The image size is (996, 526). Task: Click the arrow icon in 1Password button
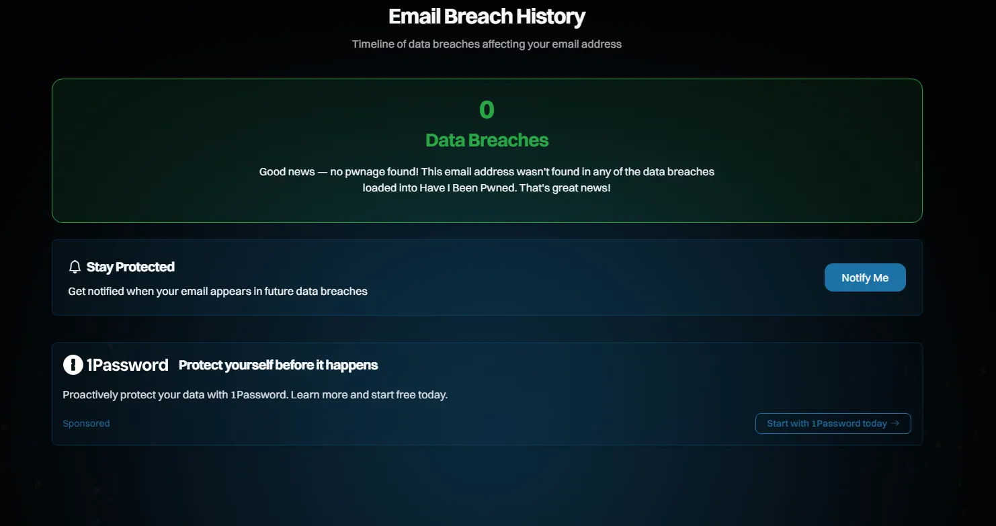coord(895,424)
